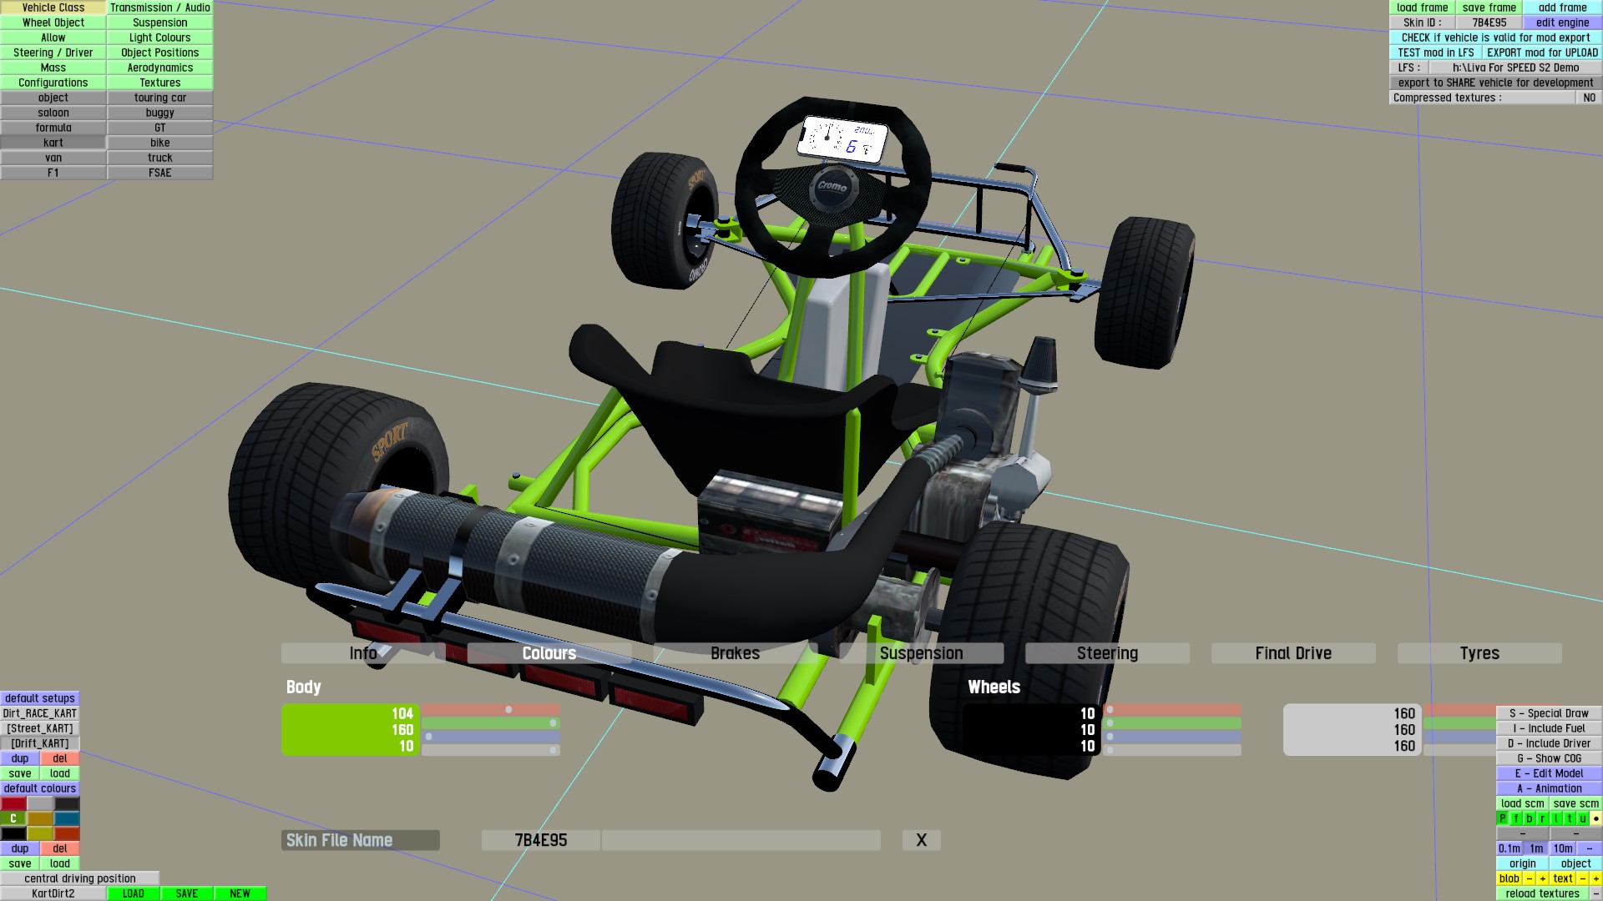Screen dimensions: 1603x901
Task: Click the green 't' layer button
Action: (1570, 818)
